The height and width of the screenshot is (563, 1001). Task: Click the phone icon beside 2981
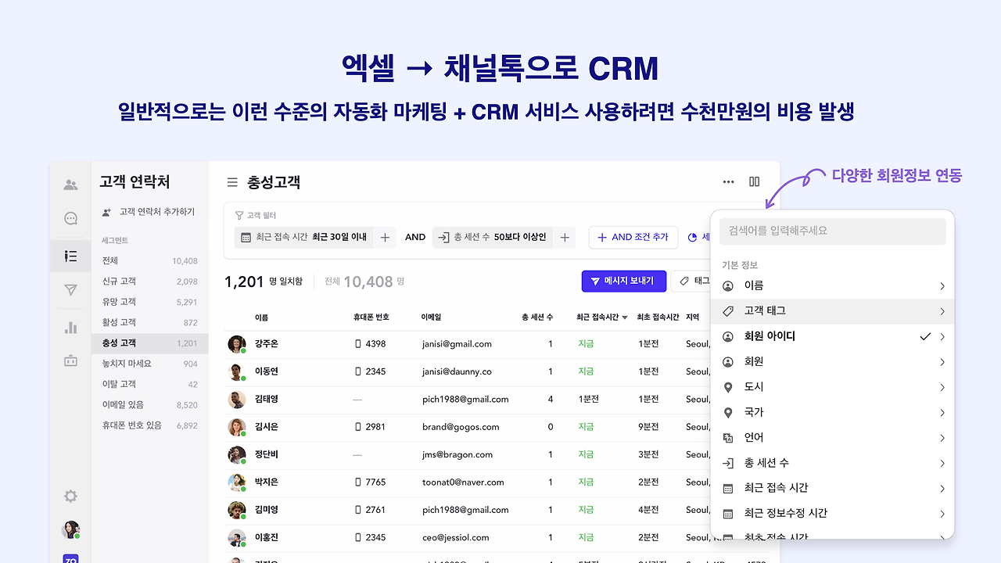[x=359, y=427]
